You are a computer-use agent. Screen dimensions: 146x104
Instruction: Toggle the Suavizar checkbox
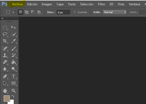pos(75,12)
